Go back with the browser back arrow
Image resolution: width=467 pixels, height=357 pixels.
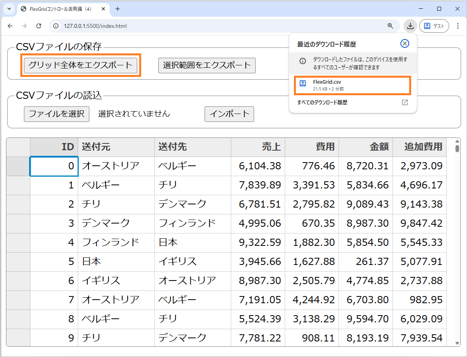pos(10,26)
